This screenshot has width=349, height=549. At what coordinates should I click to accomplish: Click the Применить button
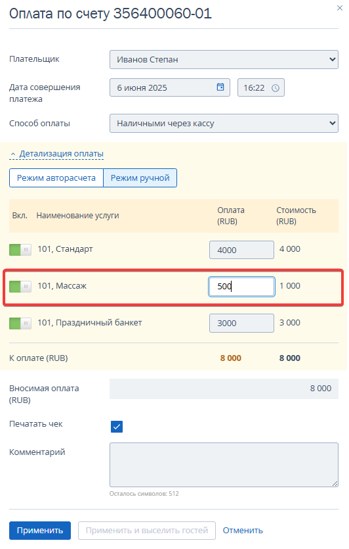click(40, 531)
